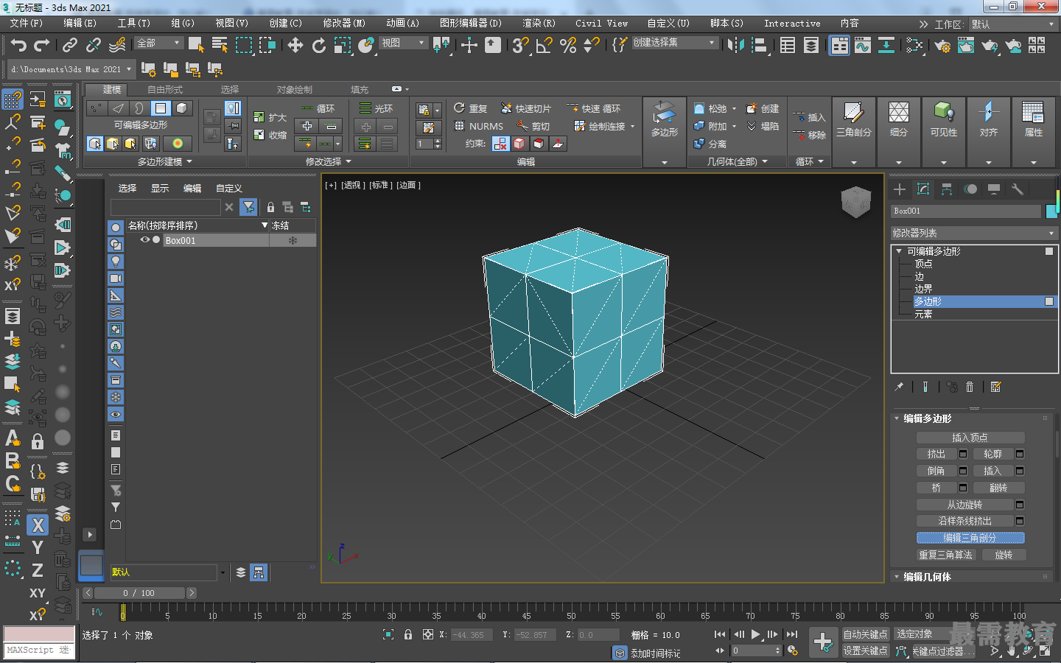
Task: Click the Unlink Selection icon
Action: point(94,46)
